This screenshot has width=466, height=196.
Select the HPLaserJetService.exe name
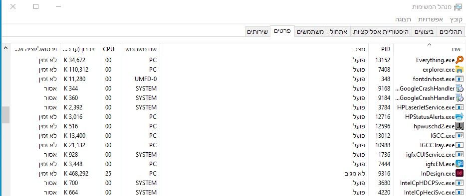click(x=426, y=107)
